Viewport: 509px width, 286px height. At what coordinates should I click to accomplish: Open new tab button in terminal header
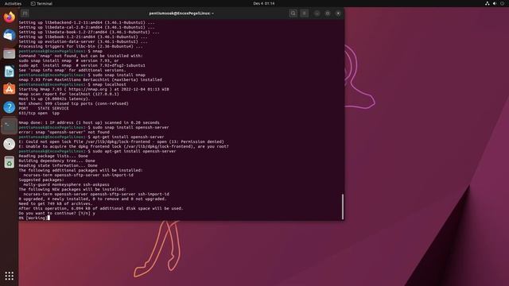click(x=25, y=14)
